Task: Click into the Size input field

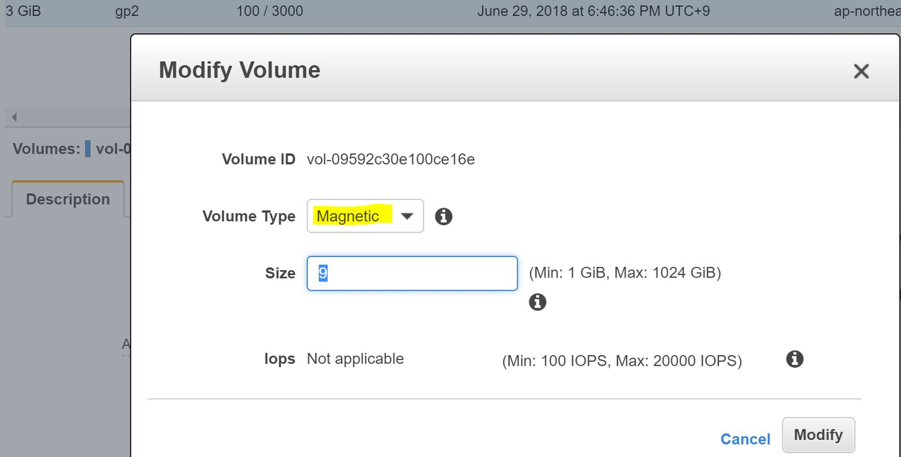Action: point(412,273)
